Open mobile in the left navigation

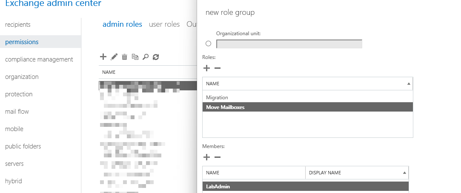point(14,129)
